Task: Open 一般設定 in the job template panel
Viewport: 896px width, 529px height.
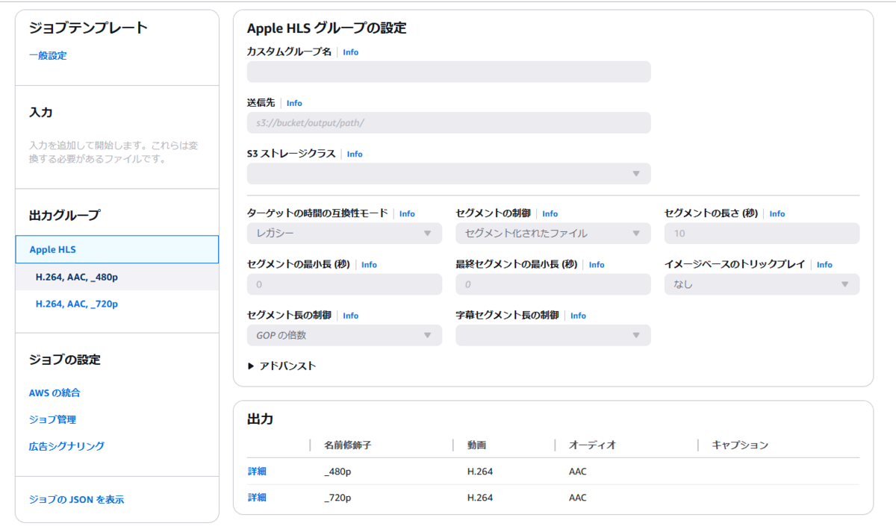Action: tap(48, 55)
